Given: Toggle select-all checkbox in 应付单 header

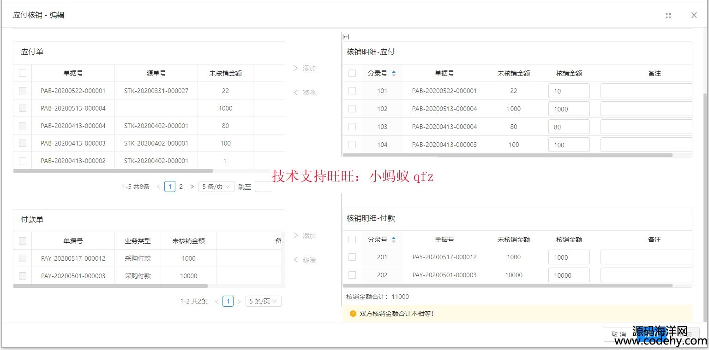Looking at the screenshot, I should tap(23, 73).
